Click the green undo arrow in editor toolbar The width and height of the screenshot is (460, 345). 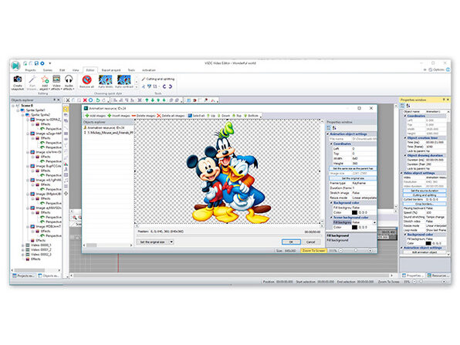pos(98,100)
